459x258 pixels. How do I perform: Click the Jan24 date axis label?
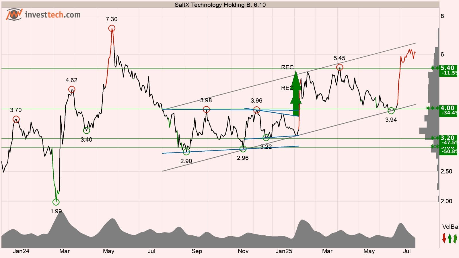21,251
